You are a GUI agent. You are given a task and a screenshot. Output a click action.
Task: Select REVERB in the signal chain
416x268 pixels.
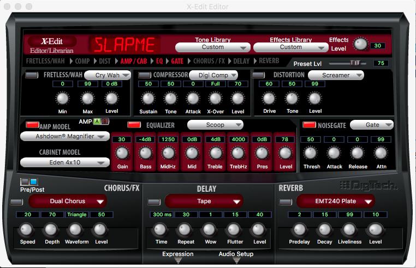pyautogui.click(x=269, y=61)
